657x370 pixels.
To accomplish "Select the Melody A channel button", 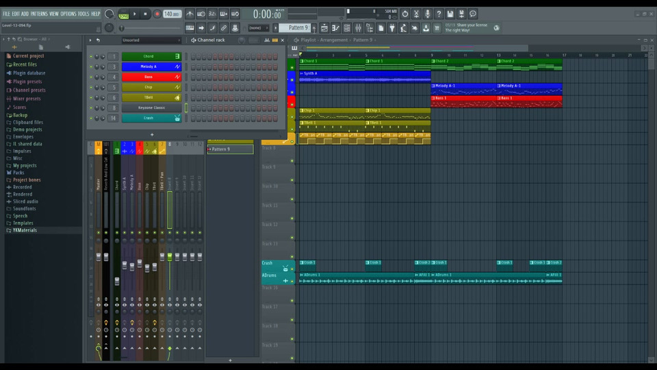I will click(x=148, y=66).
